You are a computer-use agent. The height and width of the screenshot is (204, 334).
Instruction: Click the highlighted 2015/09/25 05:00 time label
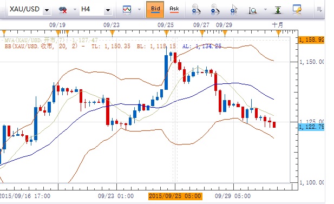(x=175, y=196)
